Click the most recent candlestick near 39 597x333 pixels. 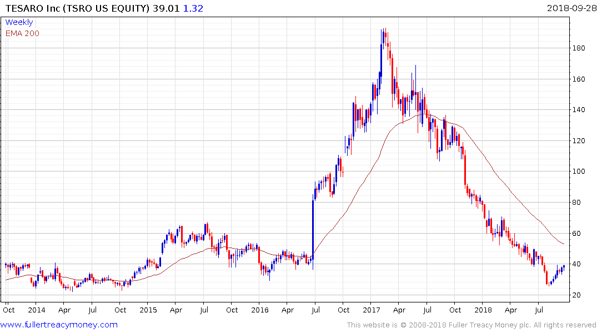[x=564, y=267]
